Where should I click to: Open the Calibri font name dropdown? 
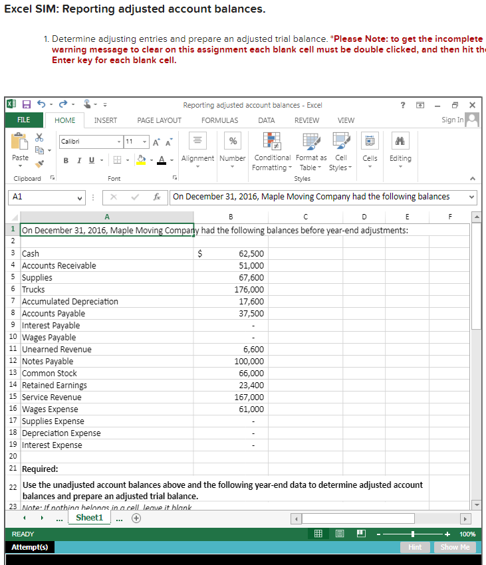(119, 142)
